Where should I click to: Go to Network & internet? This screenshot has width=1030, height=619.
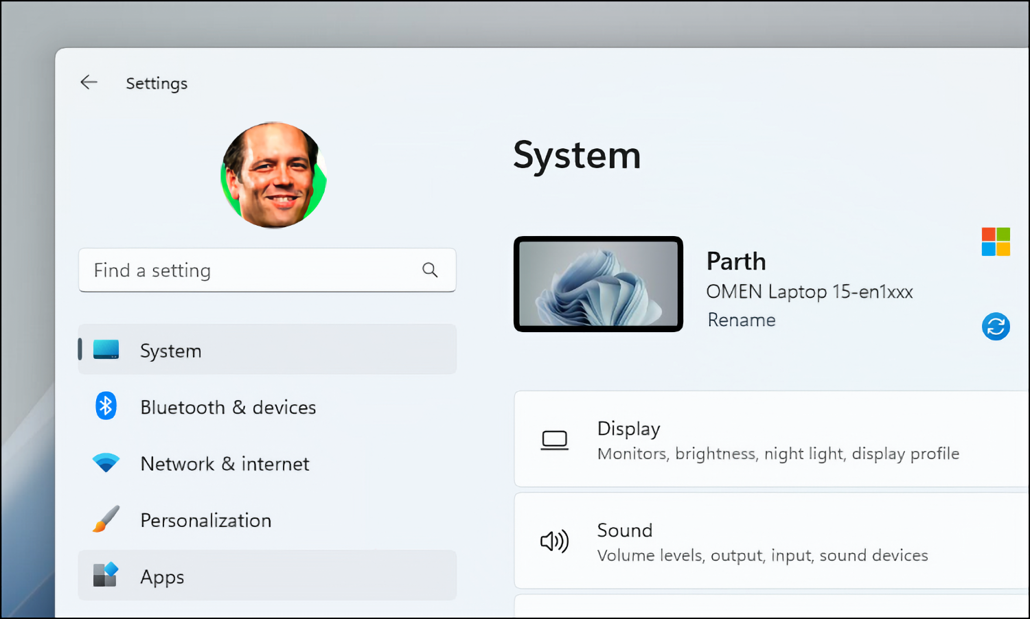(225, 464)
